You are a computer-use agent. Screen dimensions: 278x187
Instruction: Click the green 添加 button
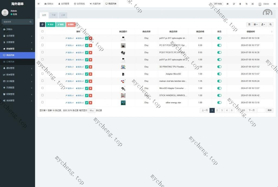point(50,24)
